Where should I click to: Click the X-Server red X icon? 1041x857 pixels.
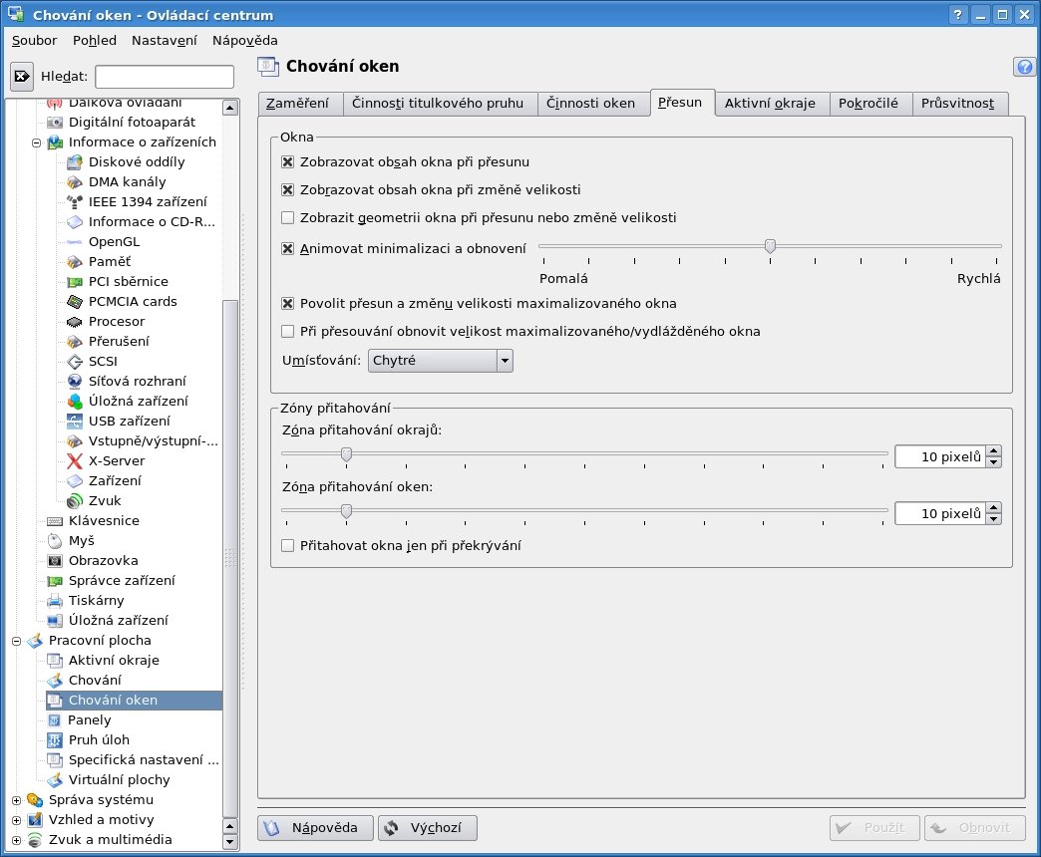click(x=75, y=460)
